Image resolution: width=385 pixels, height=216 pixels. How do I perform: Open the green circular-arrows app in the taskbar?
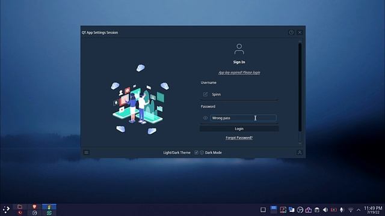coord(49,213)
